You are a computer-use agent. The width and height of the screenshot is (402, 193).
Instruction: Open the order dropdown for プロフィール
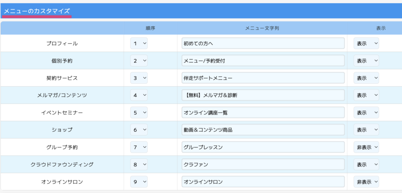coord(139,43)
